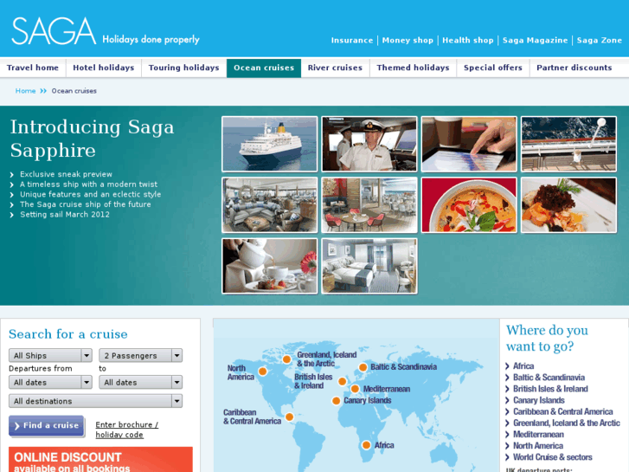The image size is (629, 472).
Task: Select North America in destination list
Action: [x=538, y=446]
